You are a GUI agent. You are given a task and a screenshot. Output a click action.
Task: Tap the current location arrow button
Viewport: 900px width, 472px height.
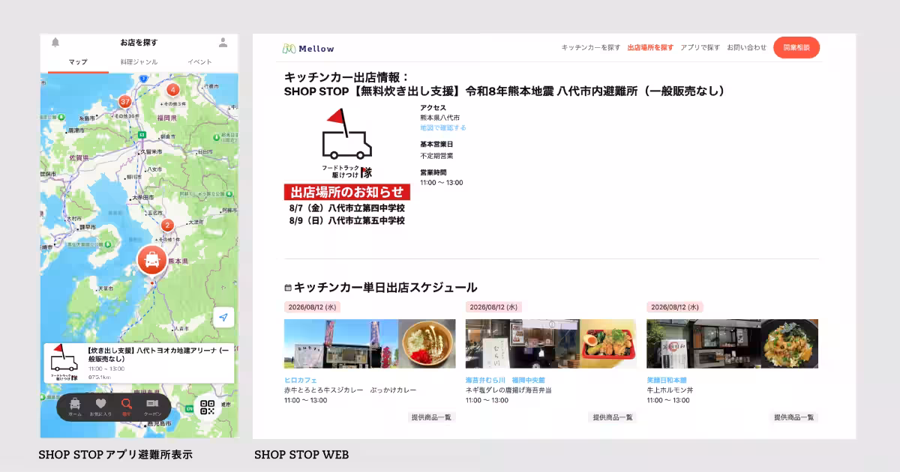tap(223, 318)
